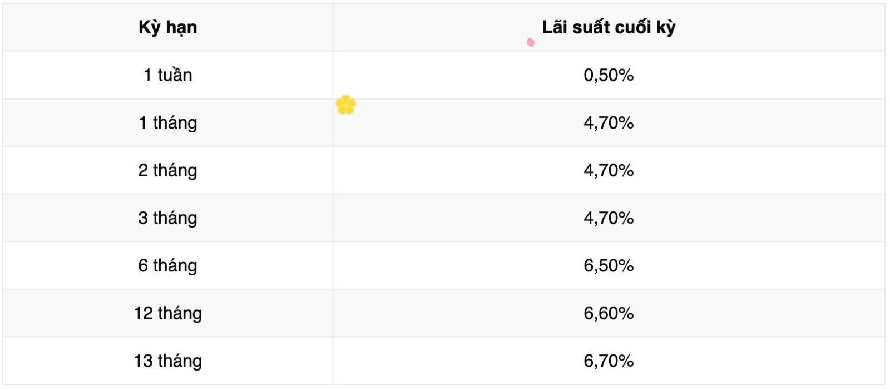
Task: Click the yellow flower icon
Action: [345, 105]
